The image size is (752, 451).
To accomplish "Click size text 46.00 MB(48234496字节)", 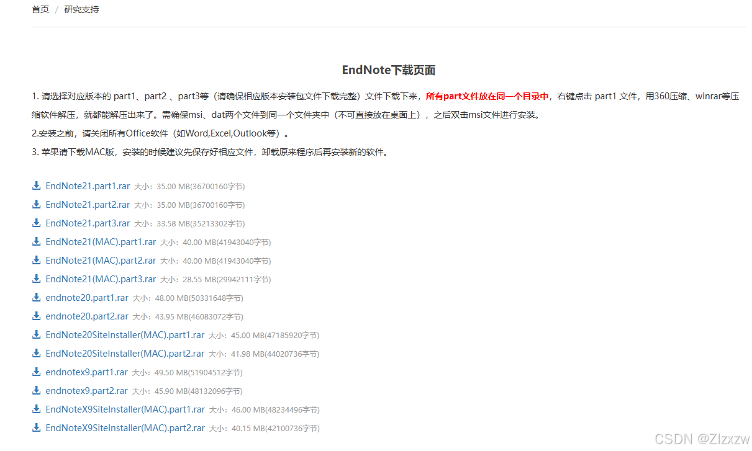I will [x=276, y=410].
